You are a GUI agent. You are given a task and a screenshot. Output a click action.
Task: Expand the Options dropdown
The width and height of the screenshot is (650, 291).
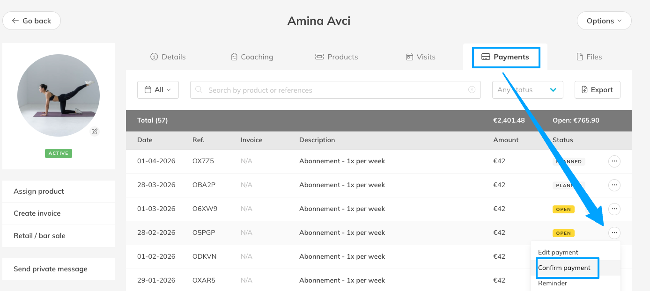(x=604, y=21)
